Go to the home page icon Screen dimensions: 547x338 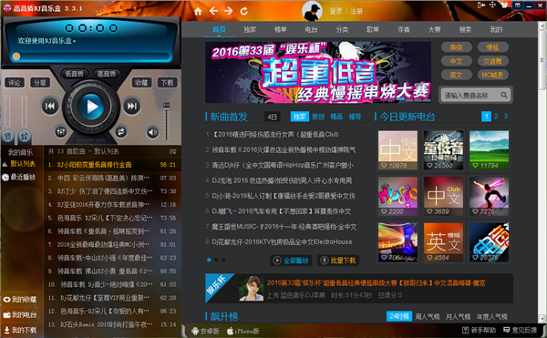tap(198, 11)
